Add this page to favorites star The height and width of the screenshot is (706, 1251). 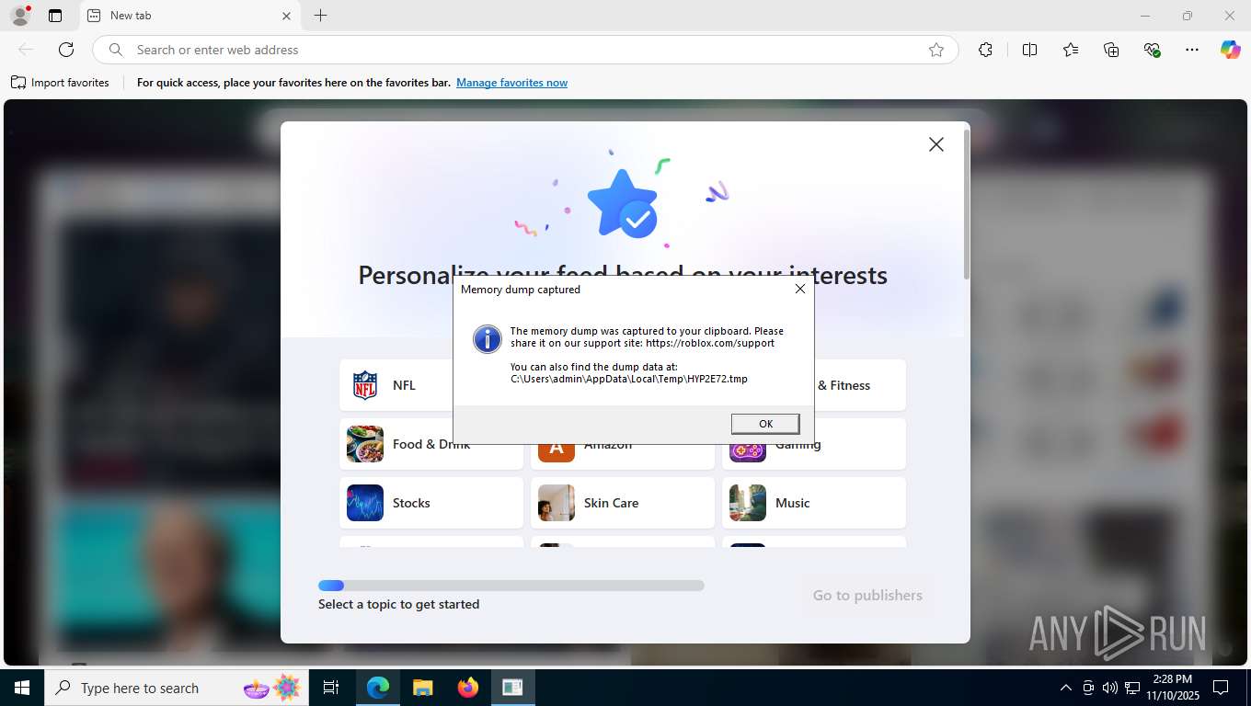pyautogui.click(x=936, y=50)
